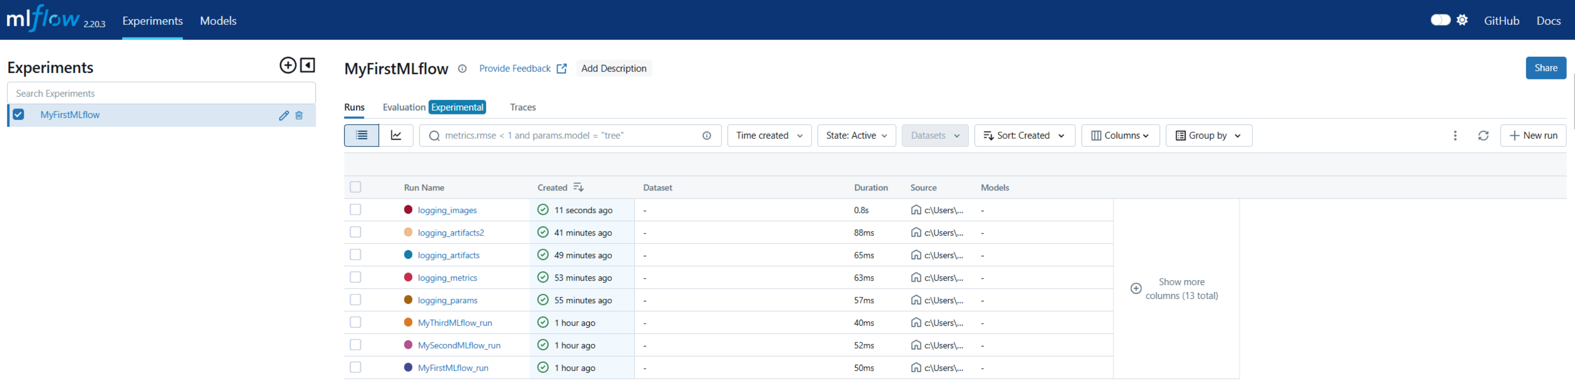Open the Group by dropdown
The width and height of the screenshot is (1575, 388).
pos(1209,136)
